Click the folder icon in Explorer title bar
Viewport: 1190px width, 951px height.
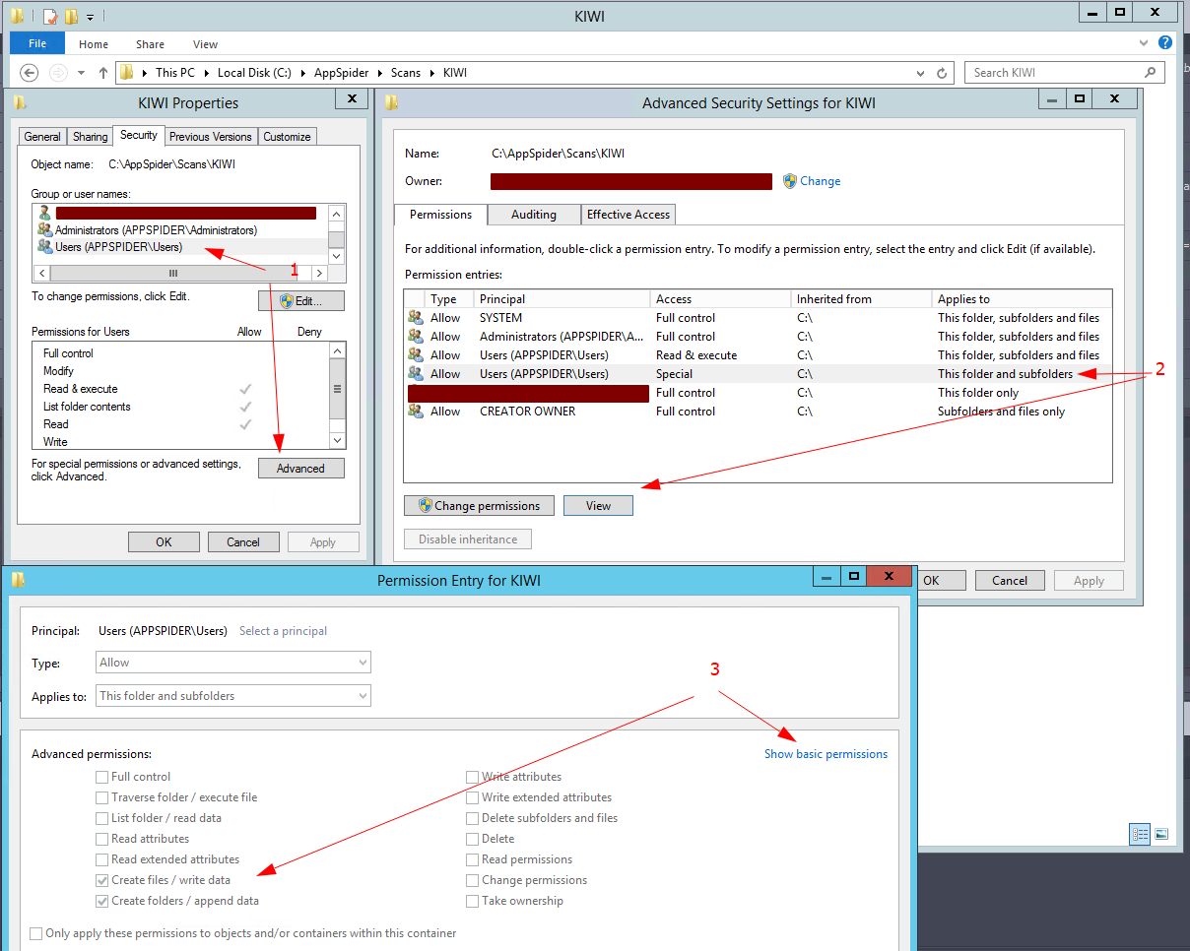pos(17,16)
